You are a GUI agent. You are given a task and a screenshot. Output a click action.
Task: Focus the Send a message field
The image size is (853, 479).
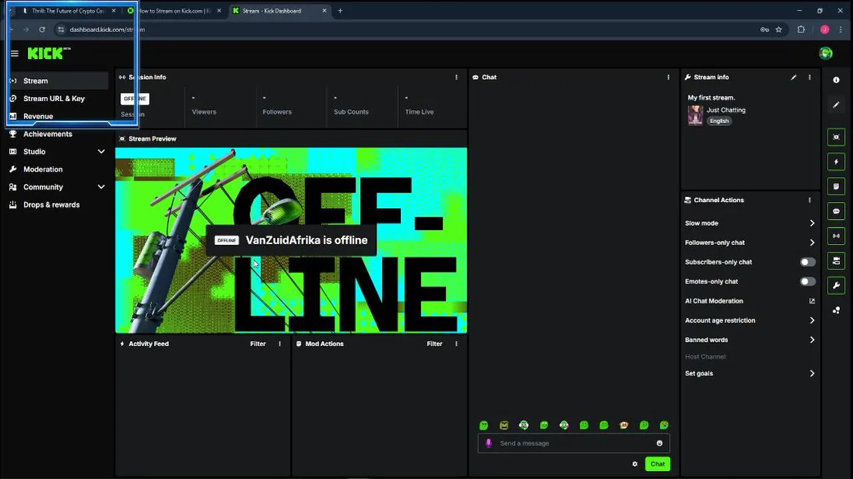(x=574, y=443)
